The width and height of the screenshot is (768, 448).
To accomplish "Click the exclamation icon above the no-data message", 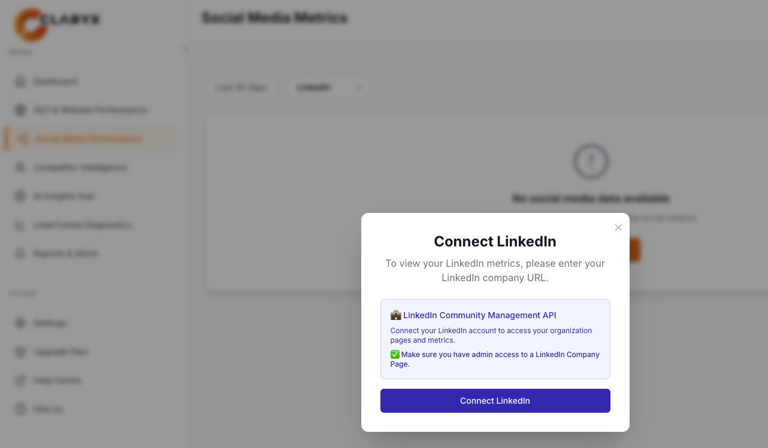I will point(591,161).
